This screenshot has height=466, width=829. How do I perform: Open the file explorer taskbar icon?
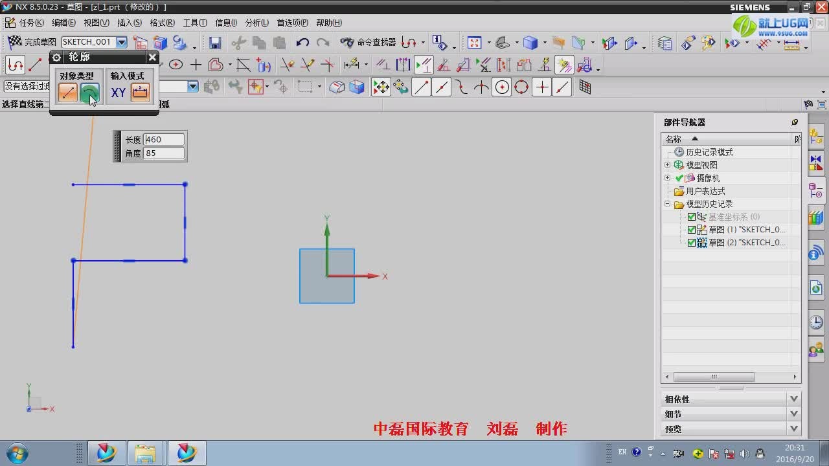[145, 453]
